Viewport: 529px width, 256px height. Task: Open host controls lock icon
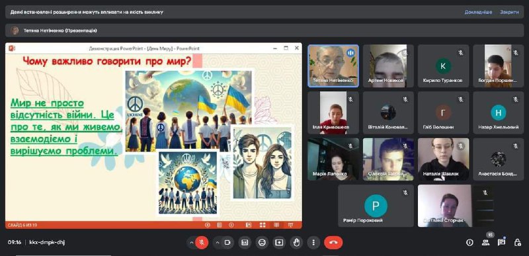pyautogui.click(x=517, y=243)
